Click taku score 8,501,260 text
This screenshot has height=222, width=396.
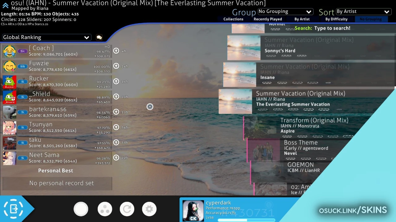pos(53,146)
